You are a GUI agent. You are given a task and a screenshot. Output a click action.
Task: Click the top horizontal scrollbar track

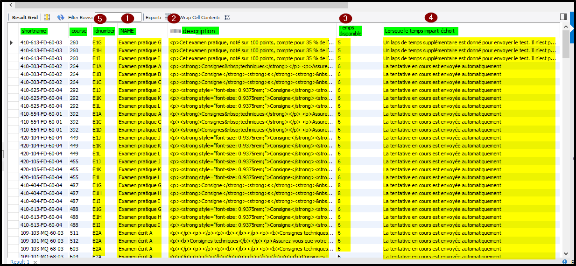click(187, 5)
